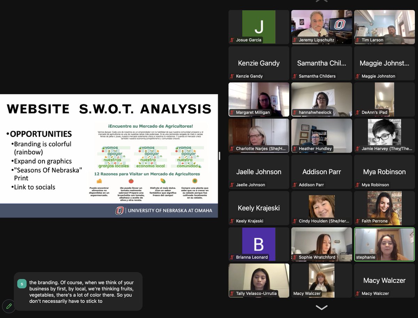Screen dimensions: 418x318
Task: Select hannahwheelock's video thumbnail
Action: (x=322, y=100)
